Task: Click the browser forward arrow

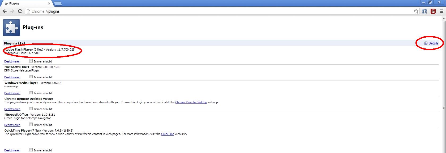Action: pos(12,11)
